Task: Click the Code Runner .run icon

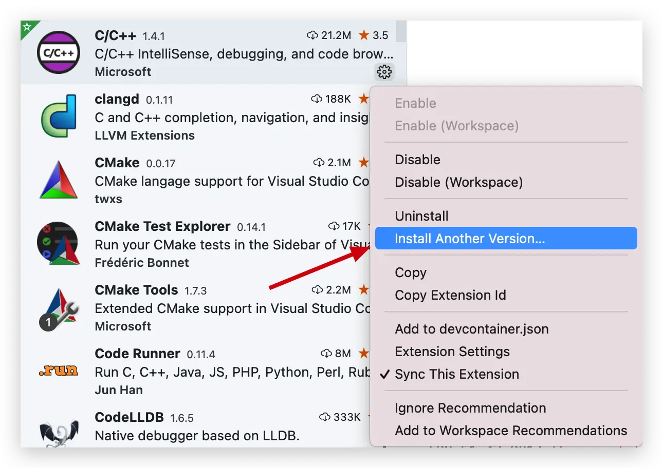Action: click(x=59, y=371)
